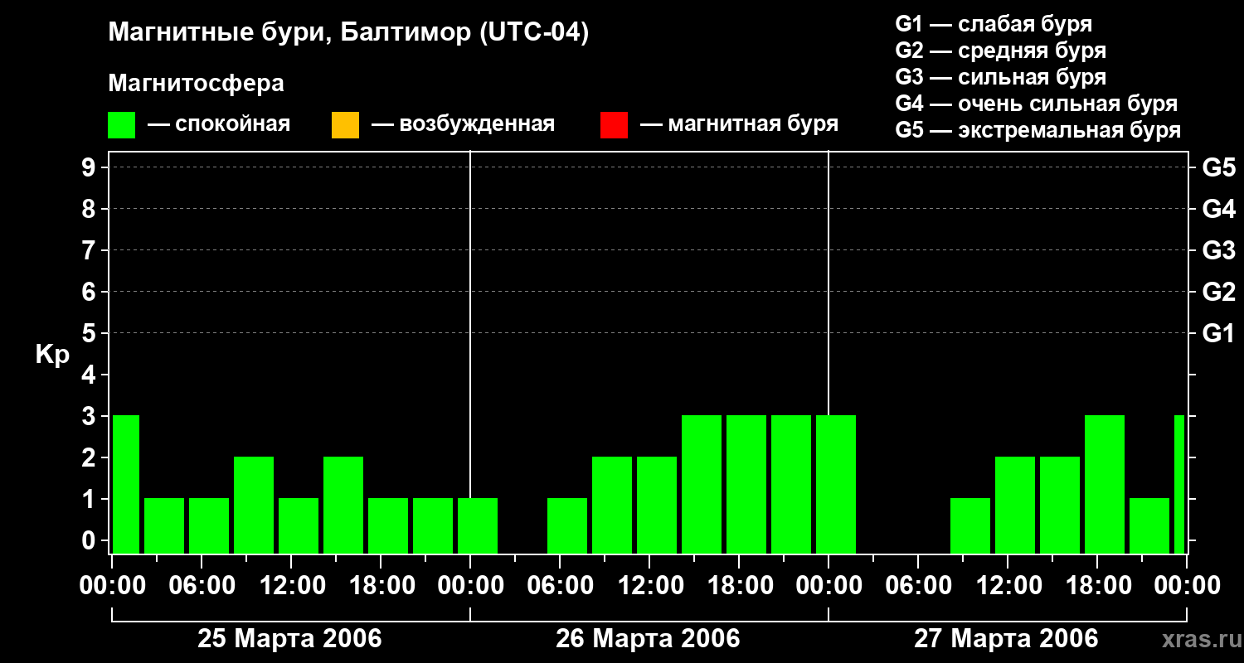Image resolution: width=1244 pixels, height=663 pixels.
Task: Click the green "спокойная" legend swatch
Action: pos(122,125)
